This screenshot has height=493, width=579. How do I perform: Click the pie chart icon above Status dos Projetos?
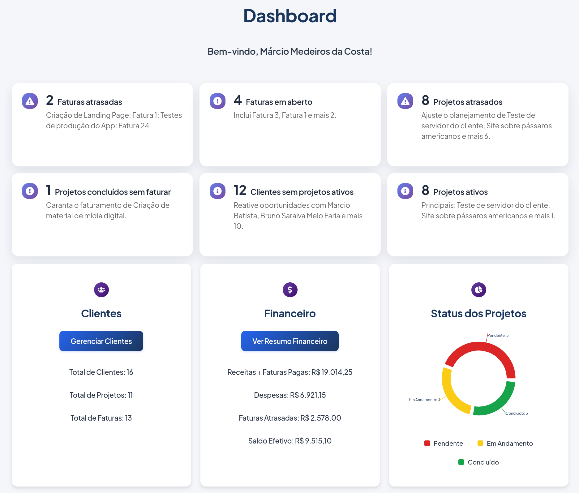click(x=478, y=290)
